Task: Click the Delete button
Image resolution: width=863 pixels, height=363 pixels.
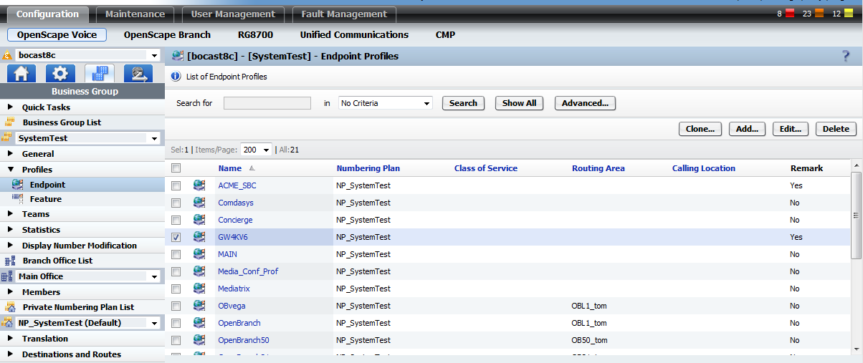Action: (836, 129)
